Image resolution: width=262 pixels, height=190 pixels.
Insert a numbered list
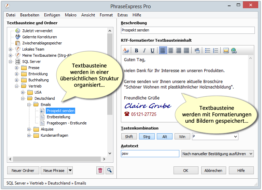click(216, 51)
